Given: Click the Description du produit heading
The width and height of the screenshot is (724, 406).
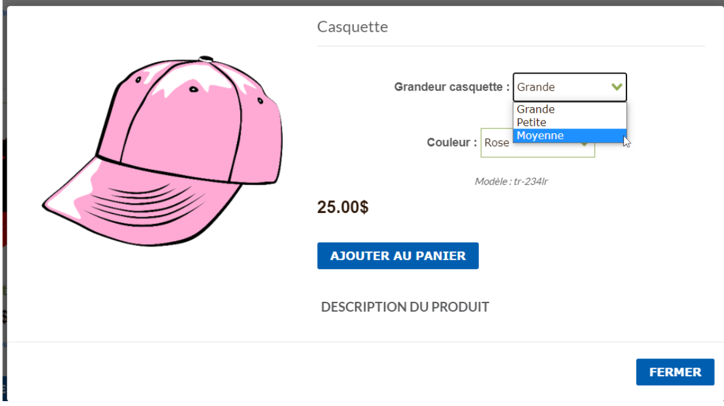Looking at the screenshot, I should (405, 307).
